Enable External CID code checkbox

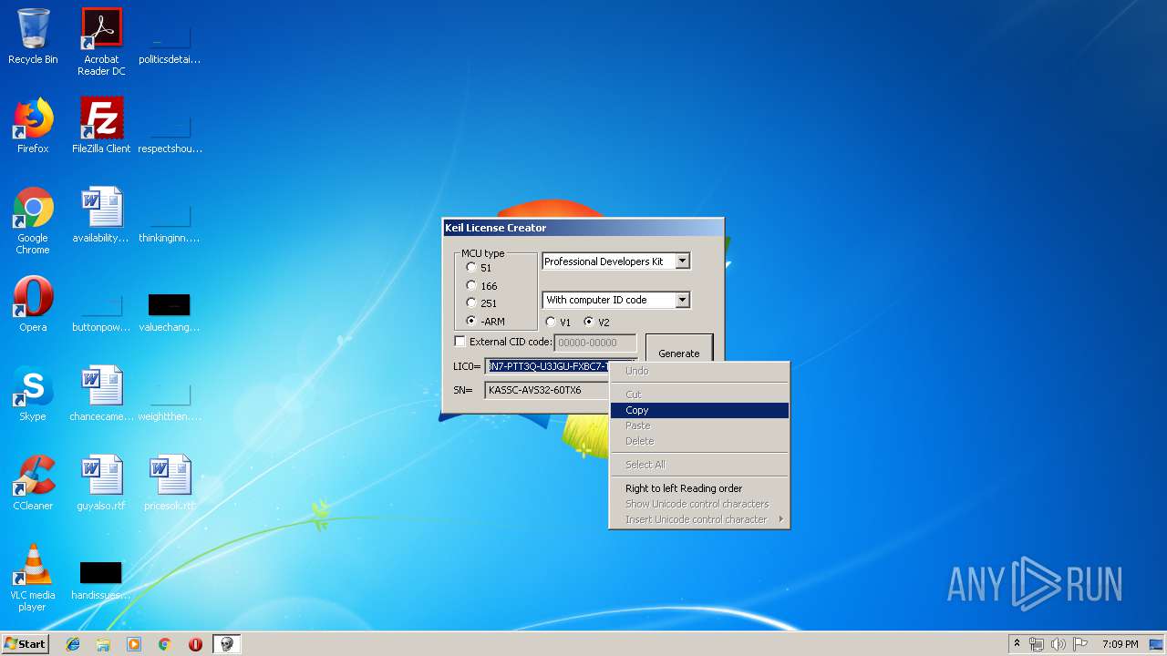point(460,343)
